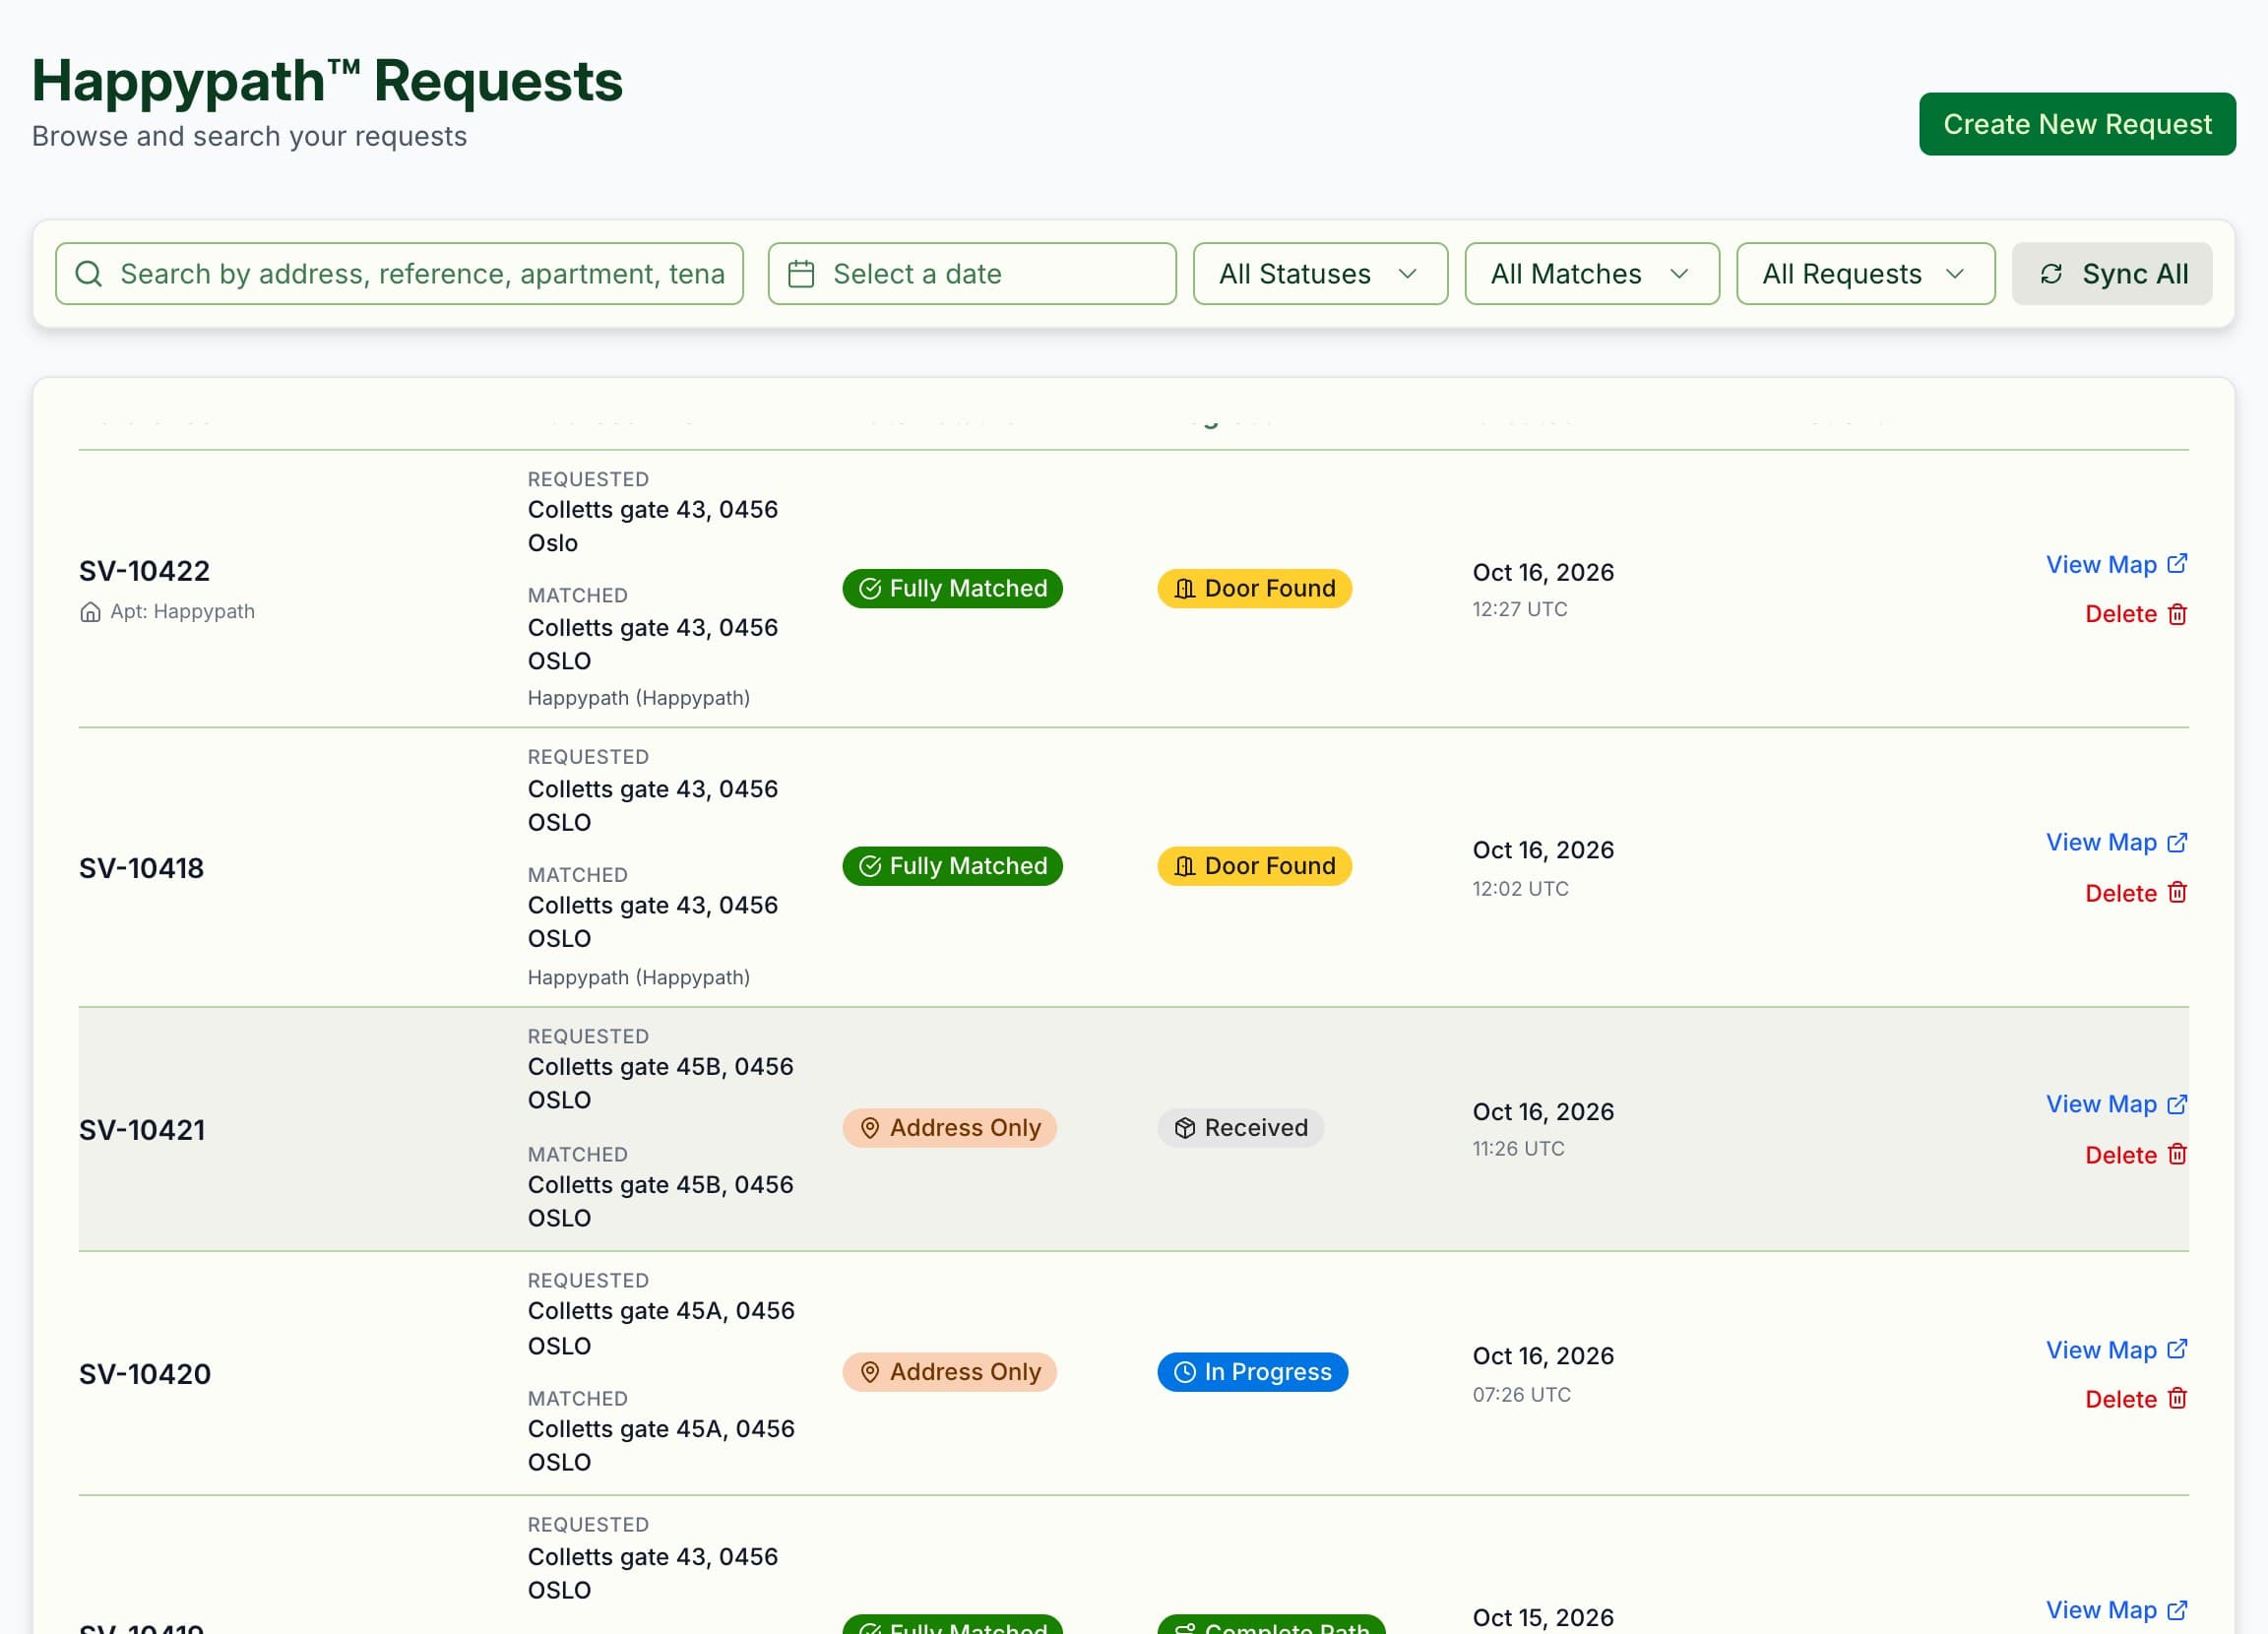Click trash icon for SV-10420
The height and width of the screenshot is (1634, 2268).
point(2177,1398)
